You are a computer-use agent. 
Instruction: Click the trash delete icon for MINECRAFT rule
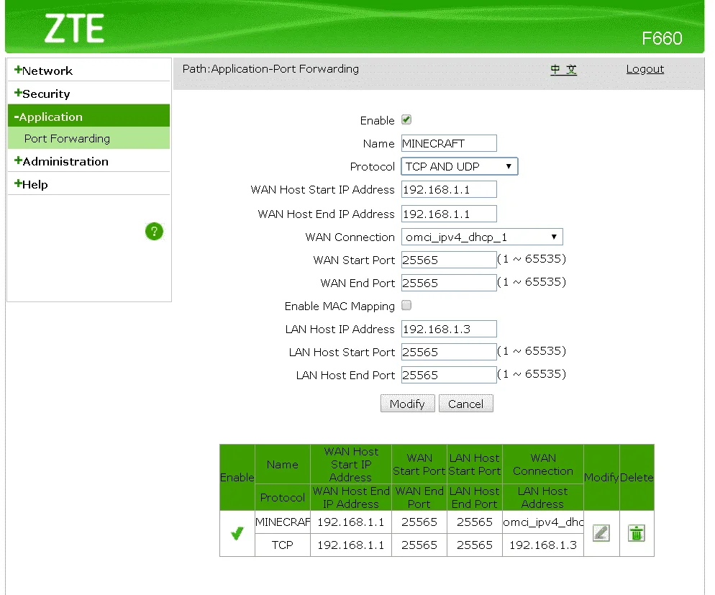637,533
